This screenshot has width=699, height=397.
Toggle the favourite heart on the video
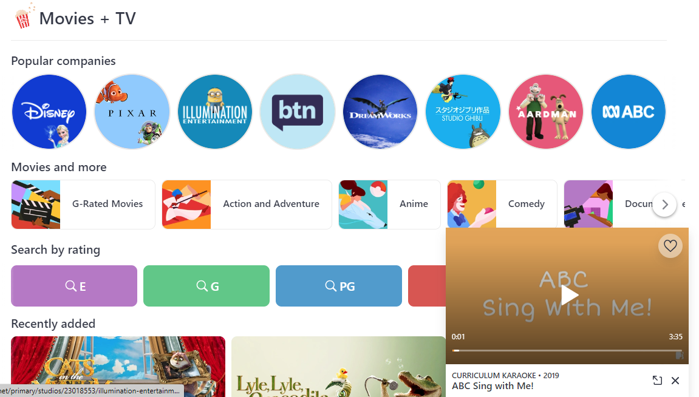point(670,246)
